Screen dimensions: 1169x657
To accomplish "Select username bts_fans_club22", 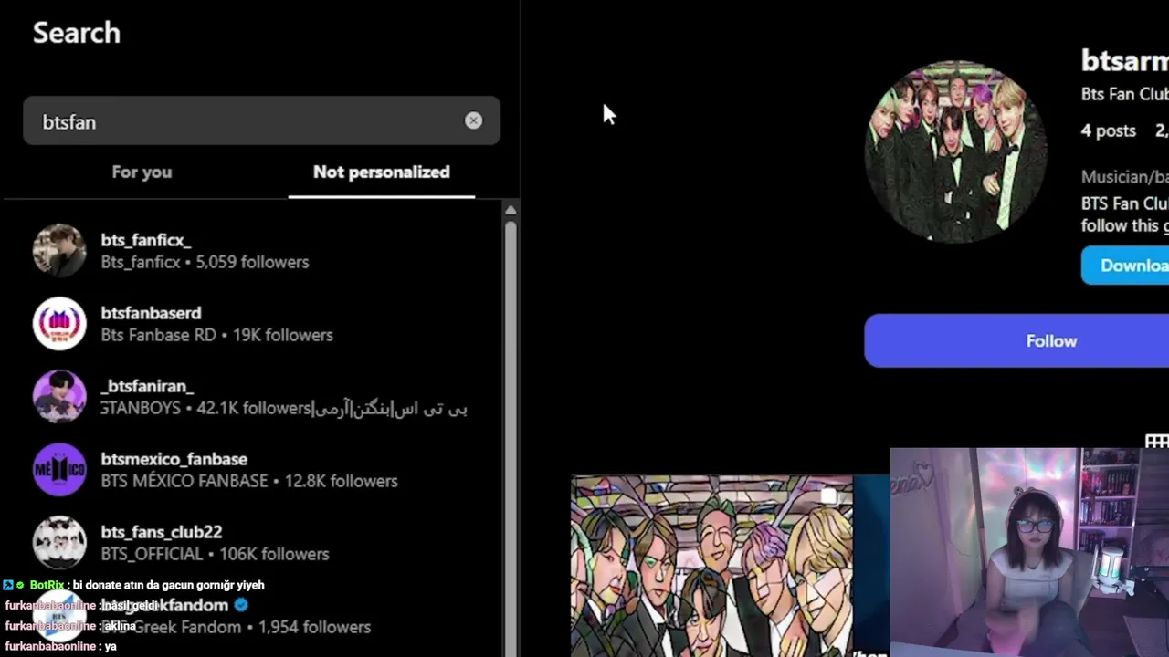I will [162, 532].
